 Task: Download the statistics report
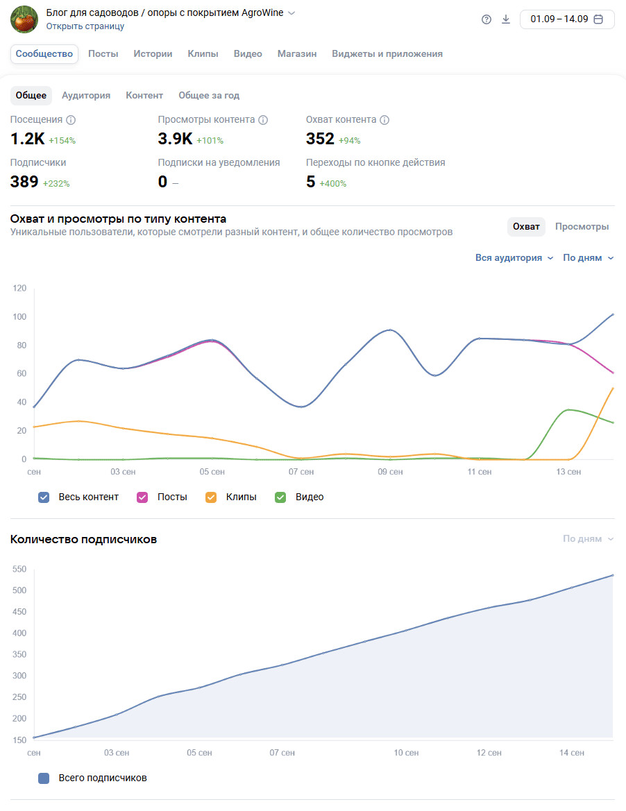[x=506, y=19]
